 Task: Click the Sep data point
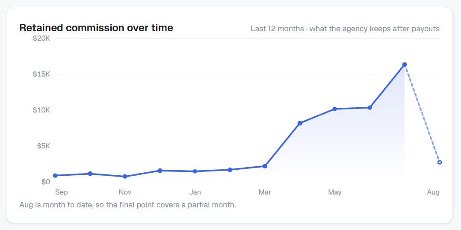point(55,175)
